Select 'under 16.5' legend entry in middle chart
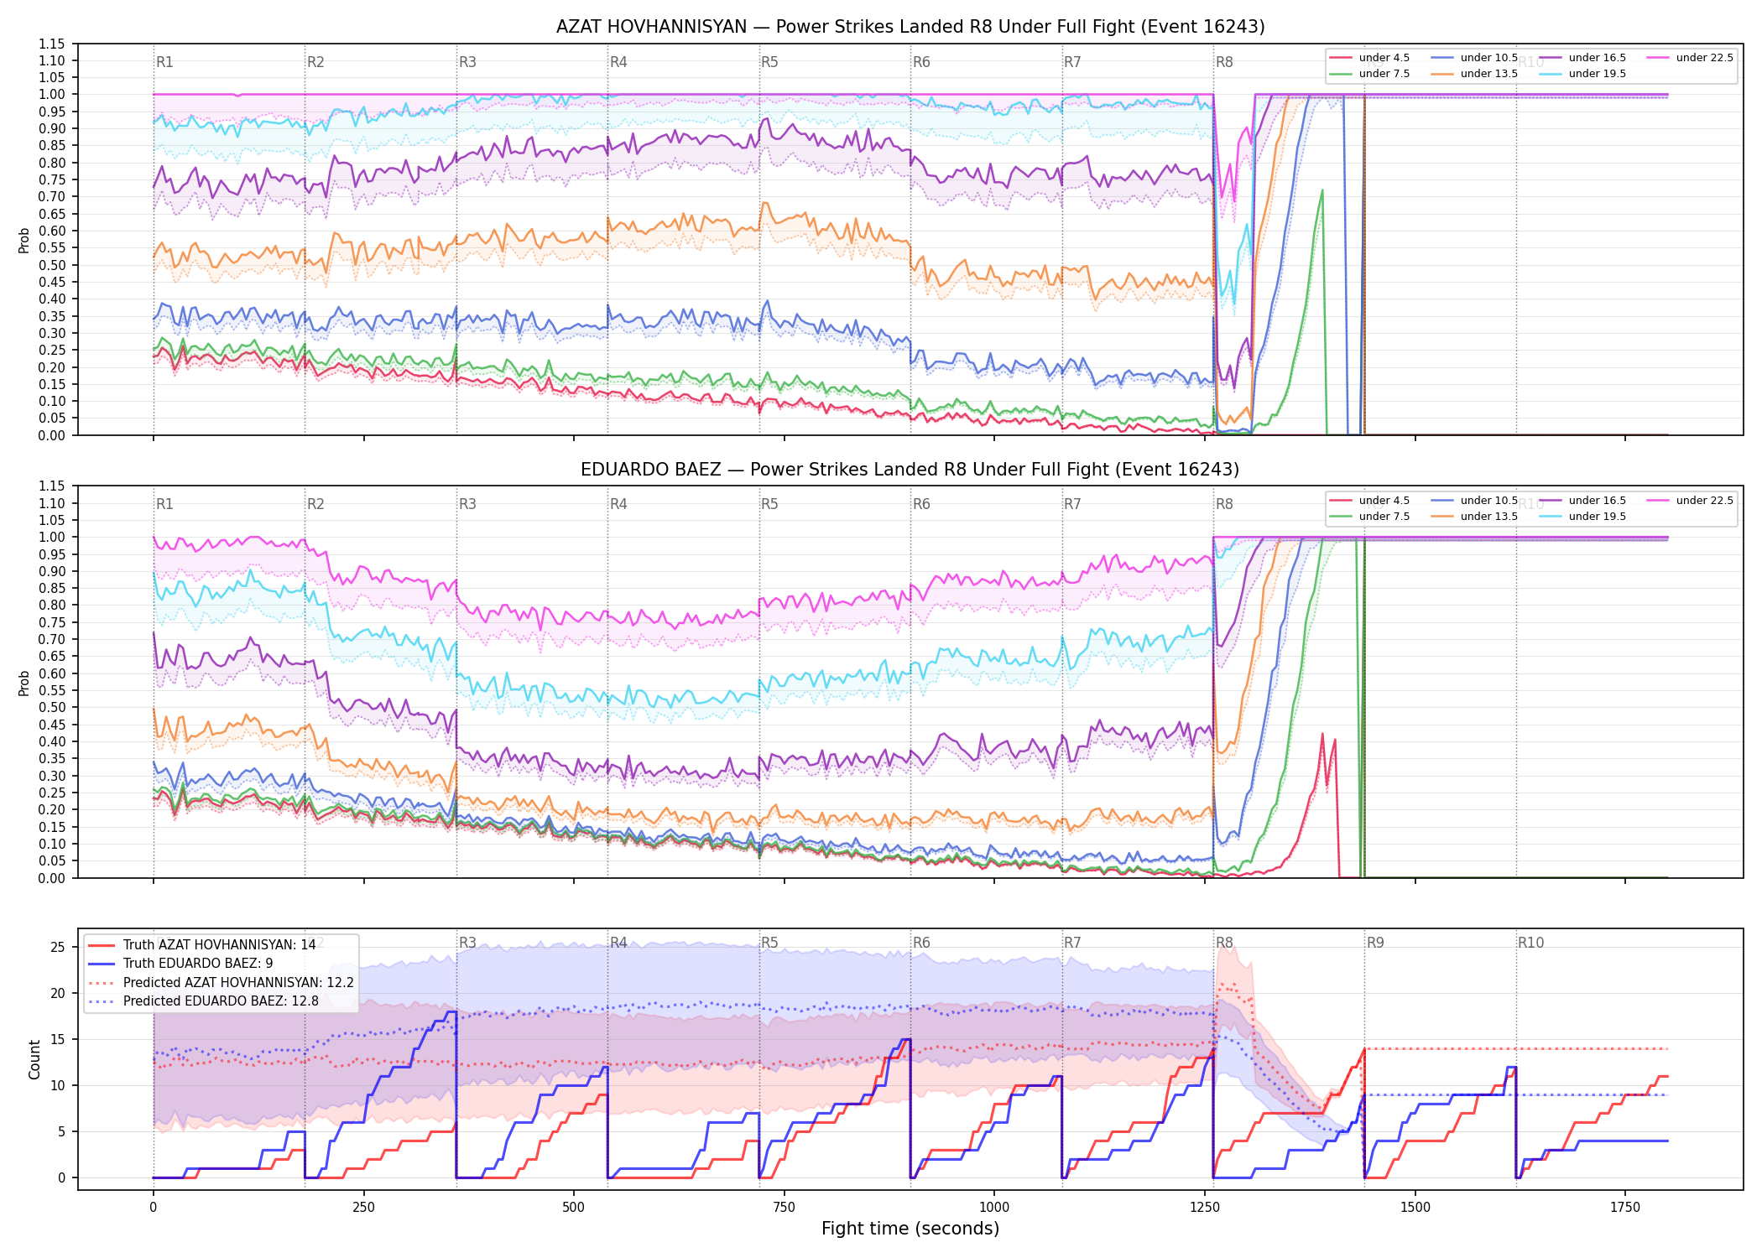The width and height of the screenshot is (1762, 1258). point(1583,501)
